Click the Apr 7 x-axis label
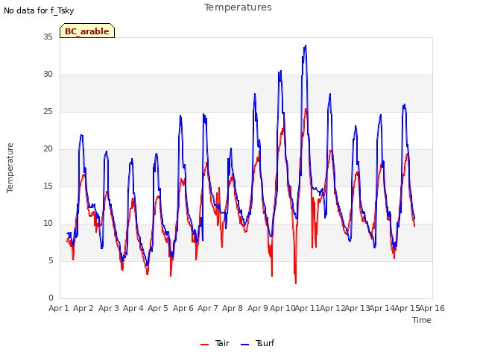This screenshot has width=477, height=358. click(x=208, y=308)
